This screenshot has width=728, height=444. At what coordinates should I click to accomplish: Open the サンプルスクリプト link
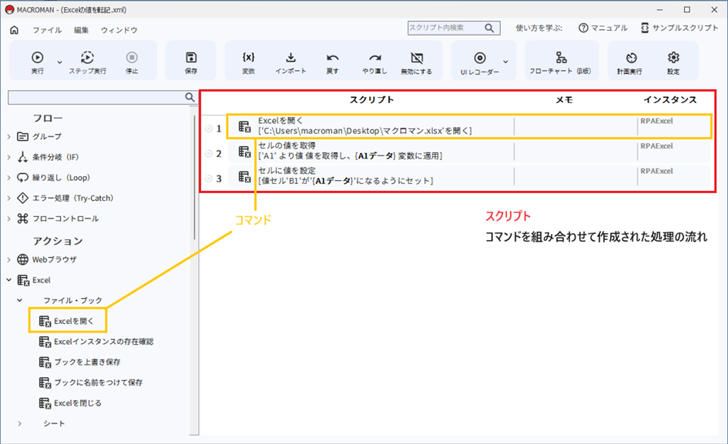pyautogui.click(x=679, y=28)
